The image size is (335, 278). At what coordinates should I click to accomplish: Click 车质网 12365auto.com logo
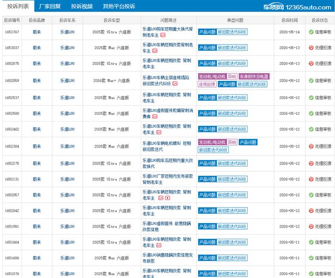click(x=297, y=7)
